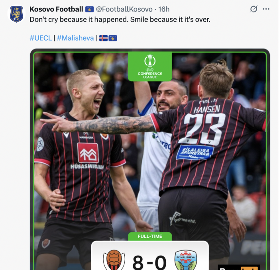Open the @FootballKosovo handle link
Image resolution: width=279 pixels, height=270 pixels.
click(124, 9)
